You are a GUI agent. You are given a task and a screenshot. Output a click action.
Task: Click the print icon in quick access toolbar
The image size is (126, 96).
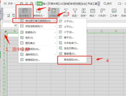(31, 4)
